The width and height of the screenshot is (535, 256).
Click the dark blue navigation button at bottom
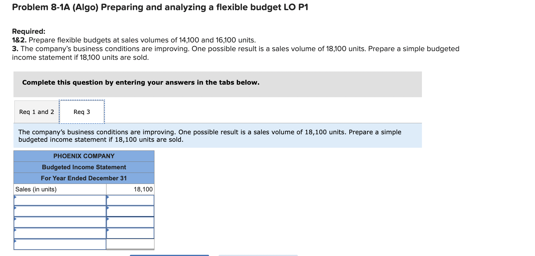(x=169, y=255)
